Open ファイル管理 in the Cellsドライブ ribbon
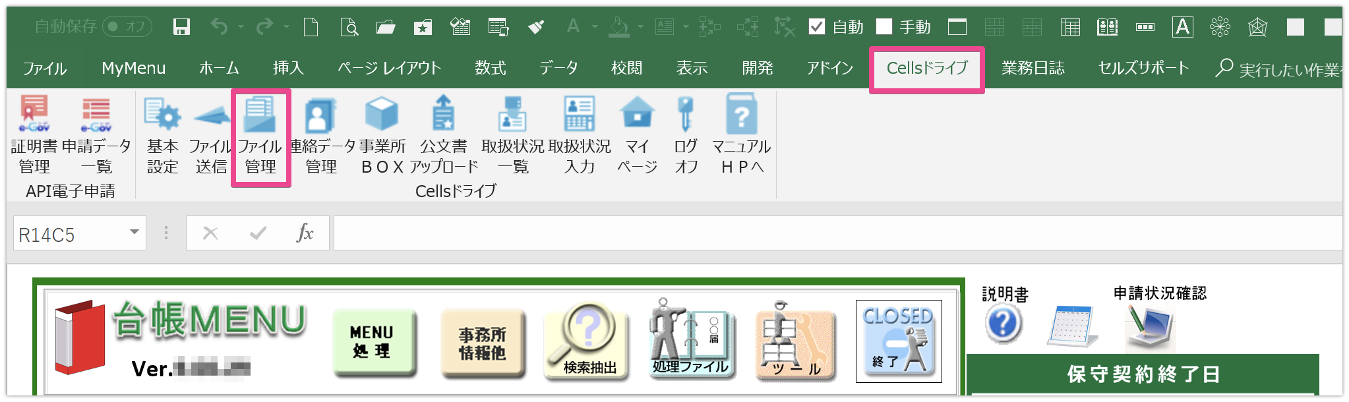The height and width of the screenshot is (402, 1349). [x=260, y=137]
